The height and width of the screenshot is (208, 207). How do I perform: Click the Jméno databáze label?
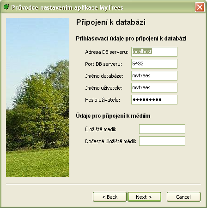coord(104,76)
